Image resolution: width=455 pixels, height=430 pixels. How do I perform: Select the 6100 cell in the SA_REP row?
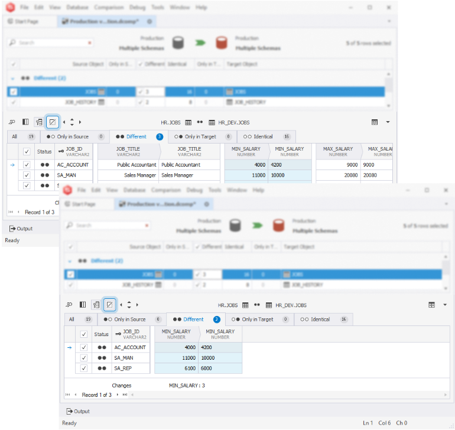pyautogui.click(x=177, y=368)
